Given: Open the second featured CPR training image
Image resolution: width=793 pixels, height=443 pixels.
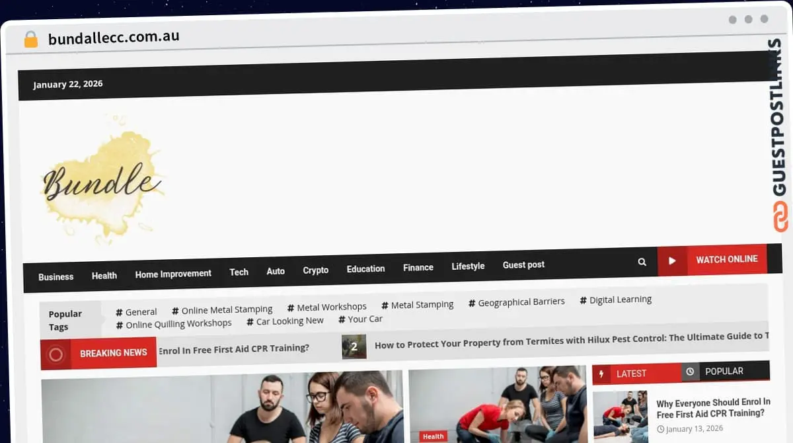Looking at the screenshot, I should click(x=498, y=404).
